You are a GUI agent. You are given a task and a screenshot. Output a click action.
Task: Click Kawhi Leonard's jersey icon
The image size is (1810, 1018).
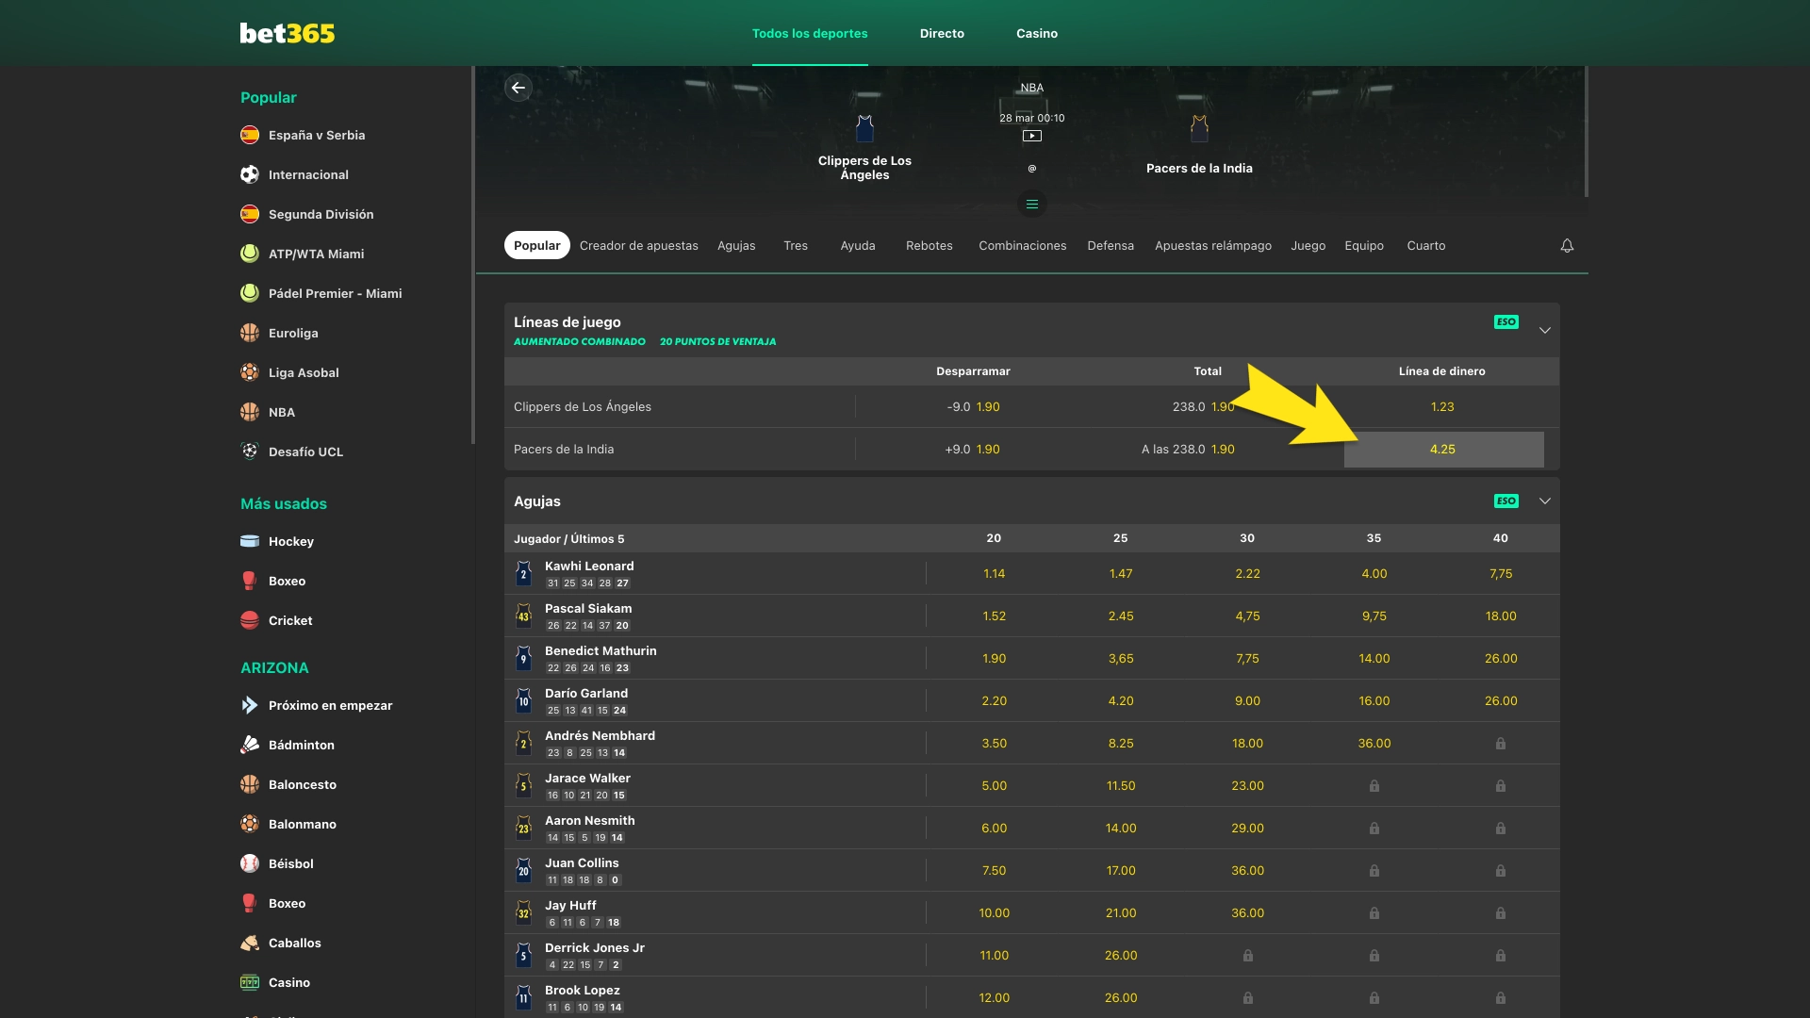pyautogui.click(x=524, y=573)
